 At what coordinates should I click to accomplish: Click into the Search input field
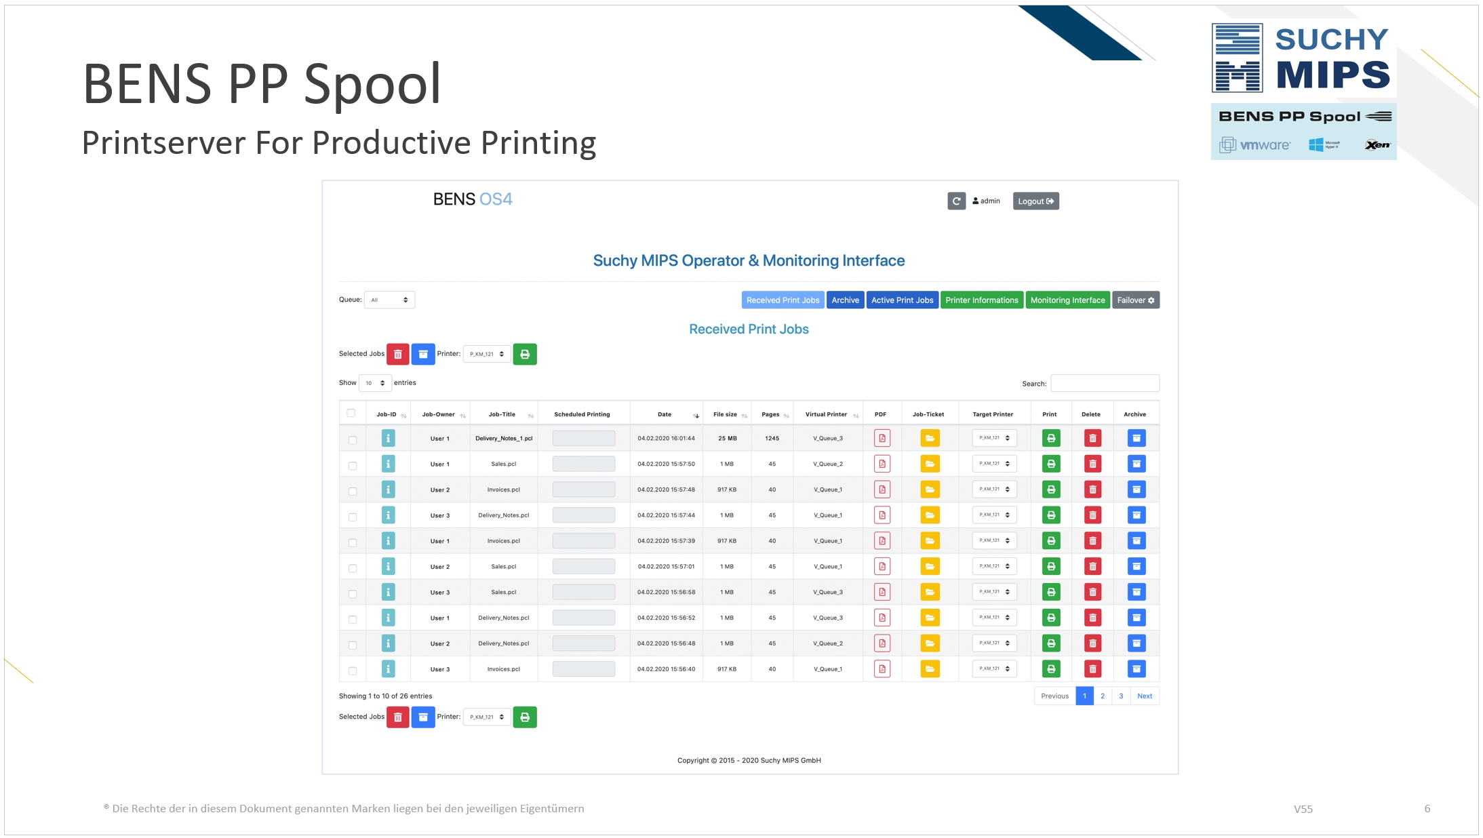(1105, 383)
